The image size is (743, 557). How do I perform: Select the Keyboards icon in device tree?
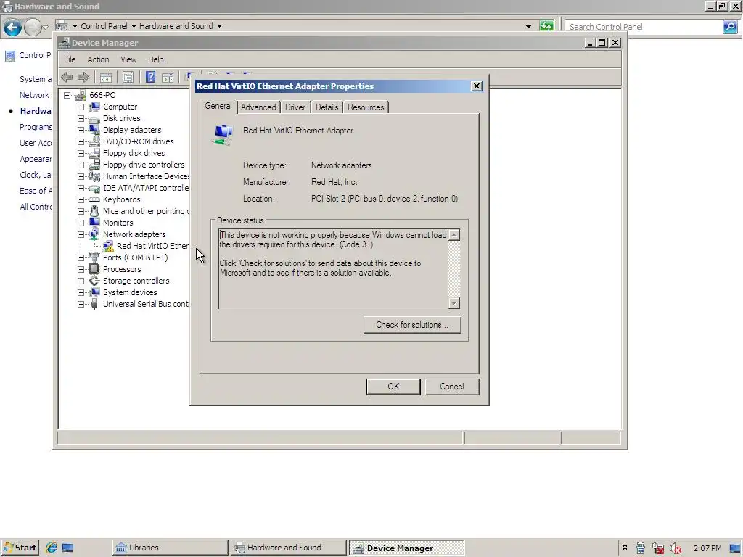94,199
